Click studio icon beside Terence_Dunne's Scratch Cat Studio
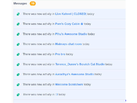Screen dimensions: 137x103 (18, 64)
